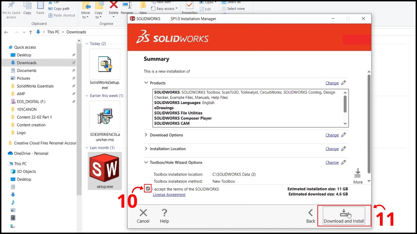Click Edit in the Explorer Open group
This screenshot has width=417, height=234.
pos(205,9)
